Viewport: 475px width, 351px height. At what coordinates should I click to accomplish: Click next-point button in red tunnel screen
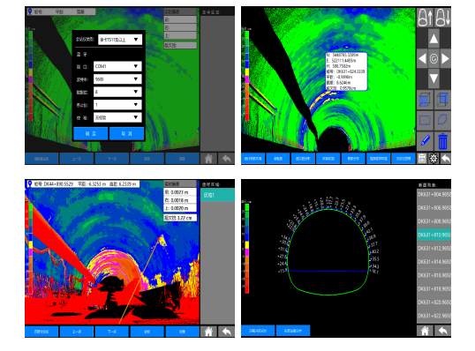(112, 332)
